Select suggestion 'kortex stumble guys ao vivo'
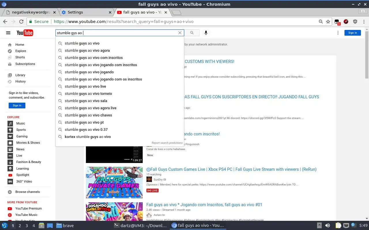The width and height of the screenshot is (369, 230). point(120,137)
